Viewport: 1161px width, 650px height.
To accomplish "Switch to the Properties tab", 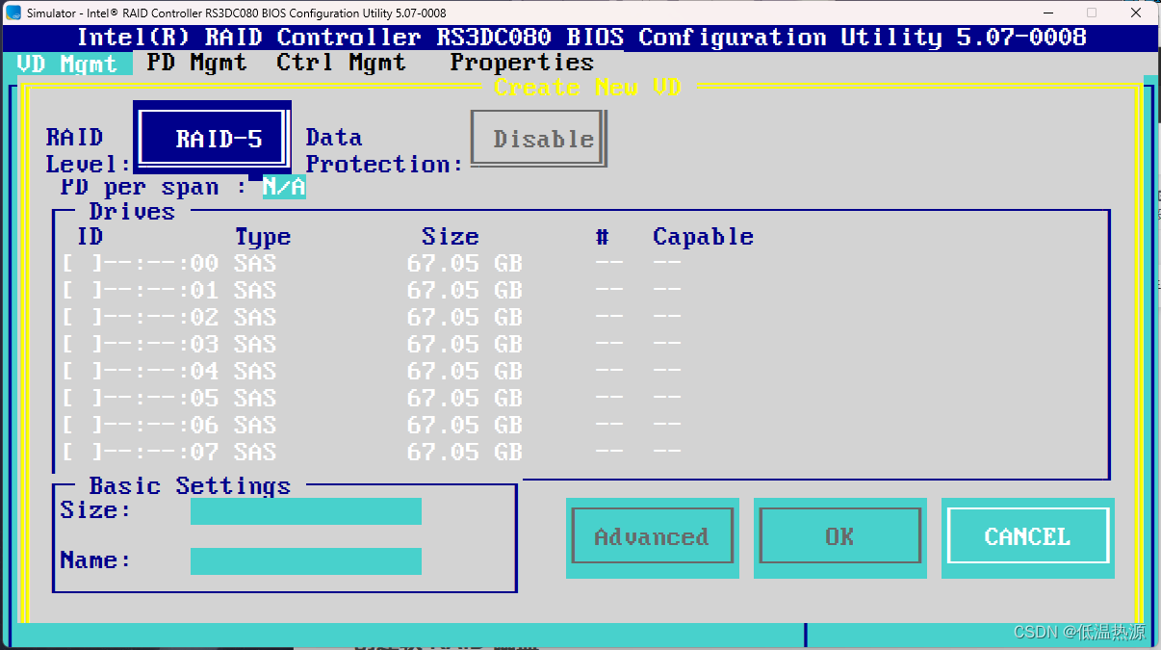I will point(521,63).
